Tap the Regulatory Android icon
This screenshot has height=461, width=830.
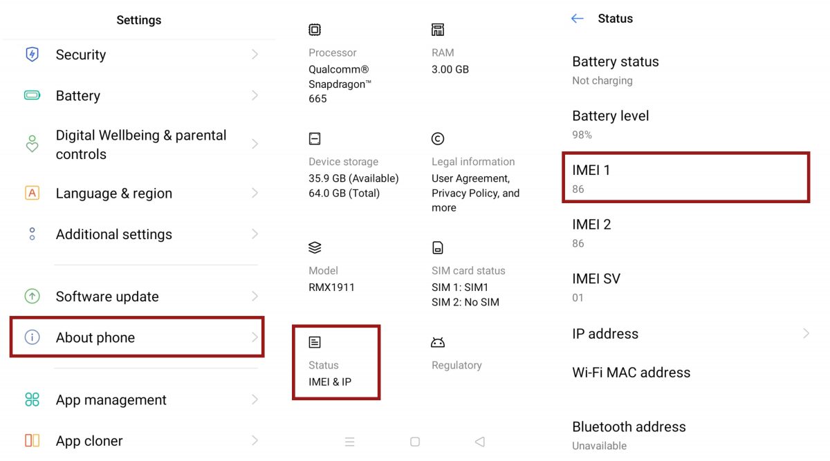click(x=438, y=343)
